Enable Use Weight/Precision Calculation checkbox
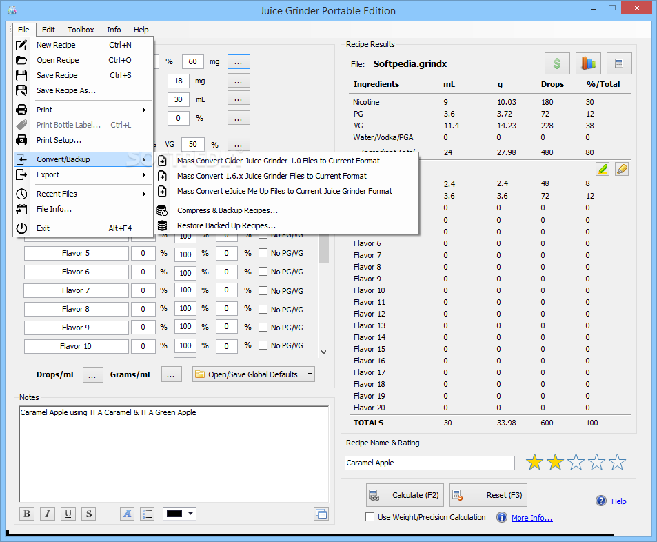The width and height of the screenshot is (657, 542). tap(370, 517)
